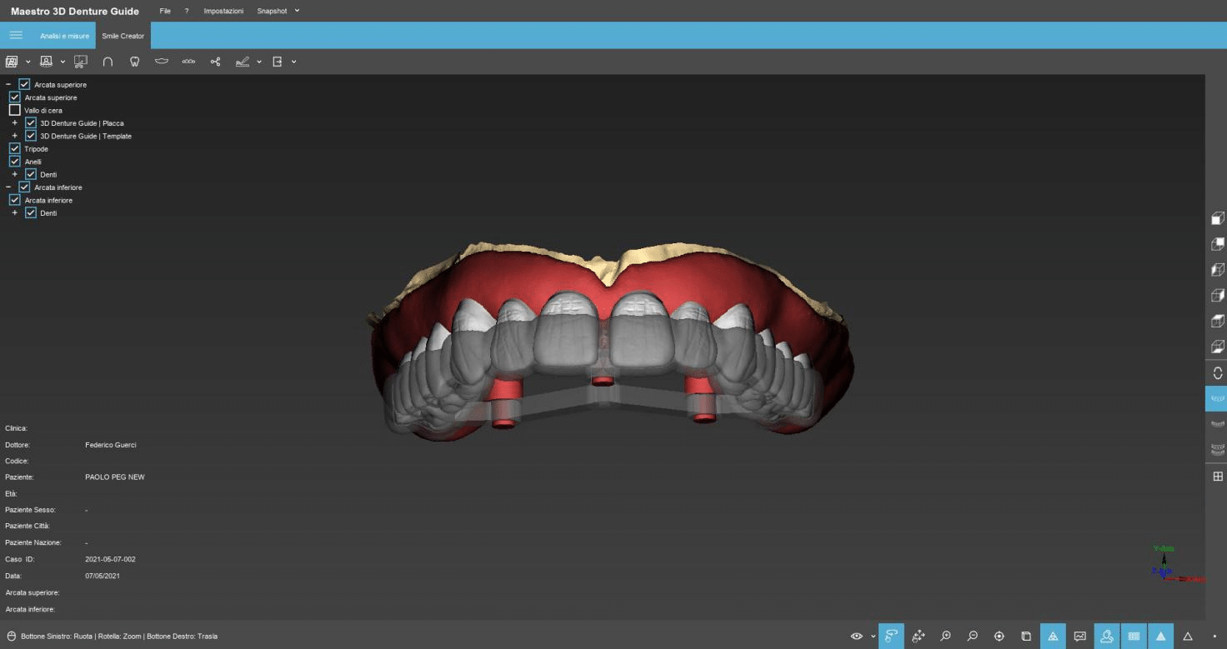The image size is (1227, 649).
Task: Expand Denti under Arcata superiore
Action: pyautogui.click(x=14, y=174)
